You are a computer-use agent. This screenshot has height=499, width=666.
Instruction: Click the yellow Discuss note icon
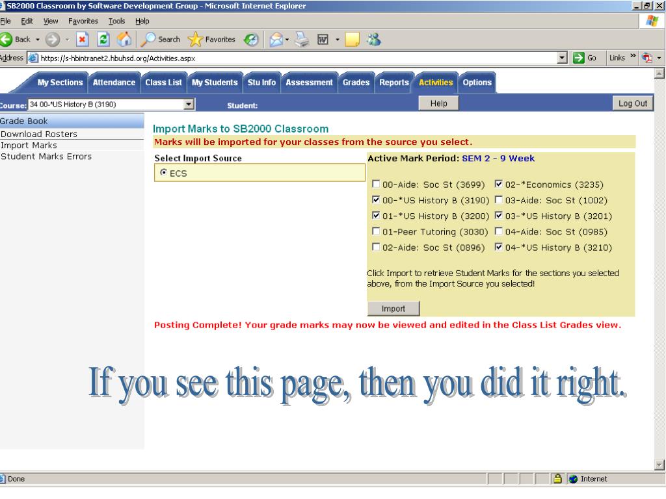pyautogui.click(x=352, y=40)
